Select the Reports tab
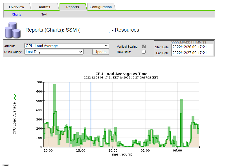226x166 pixels. click(73, 7)
